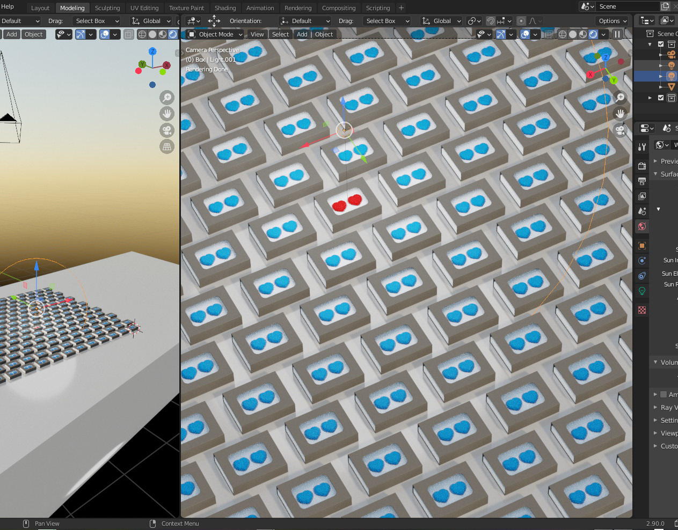Open the Output properties tab
Viewport: 678px width, 530px height.
(641, 181)
